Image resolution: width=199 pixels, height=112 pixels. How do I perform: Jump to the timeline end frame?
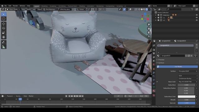82,96
